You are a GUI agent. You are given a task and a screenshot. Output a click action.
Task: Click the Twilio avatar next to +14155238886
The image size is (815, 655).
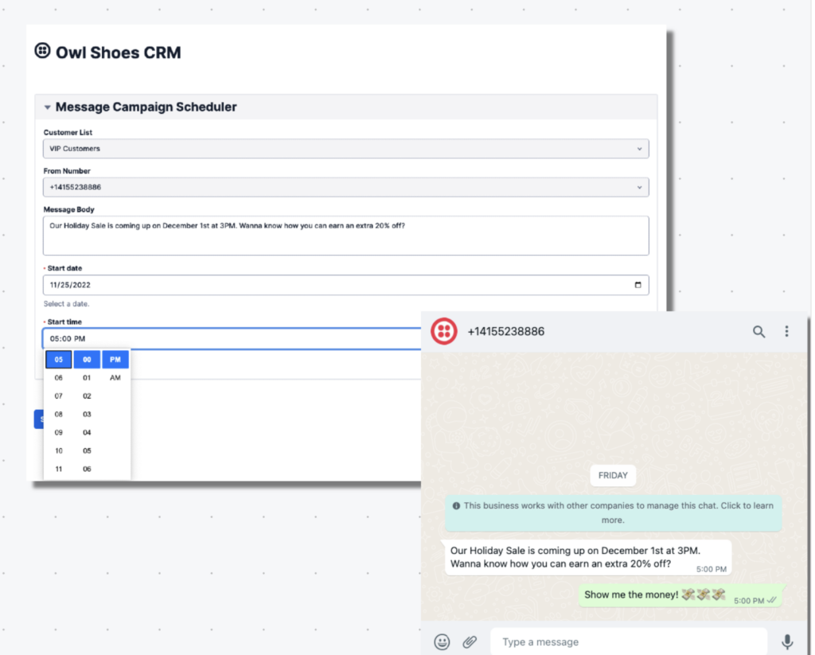pos(443,331)
